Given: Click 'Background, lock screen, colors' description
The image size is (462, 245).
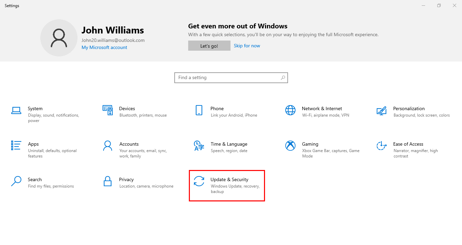Looking at the screenshot, I should [x=422, y=116].
